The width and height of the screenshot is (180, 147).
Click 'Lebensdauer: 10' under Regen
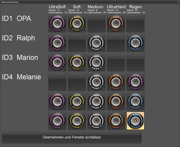click(x=136, y=12)
